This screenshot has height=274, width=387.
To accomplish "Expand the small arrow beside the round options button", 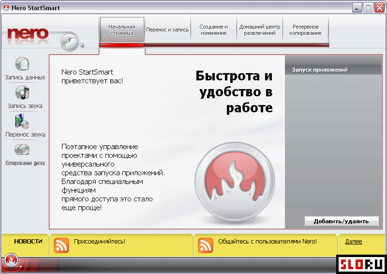I will (x=82, y=45).
